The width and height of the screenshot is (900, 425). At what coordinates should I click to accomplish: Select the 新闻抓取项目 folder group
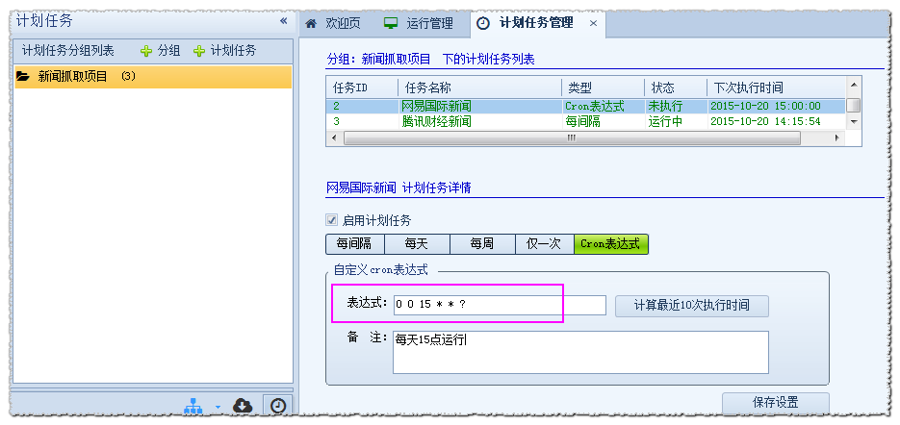[72, 77]
